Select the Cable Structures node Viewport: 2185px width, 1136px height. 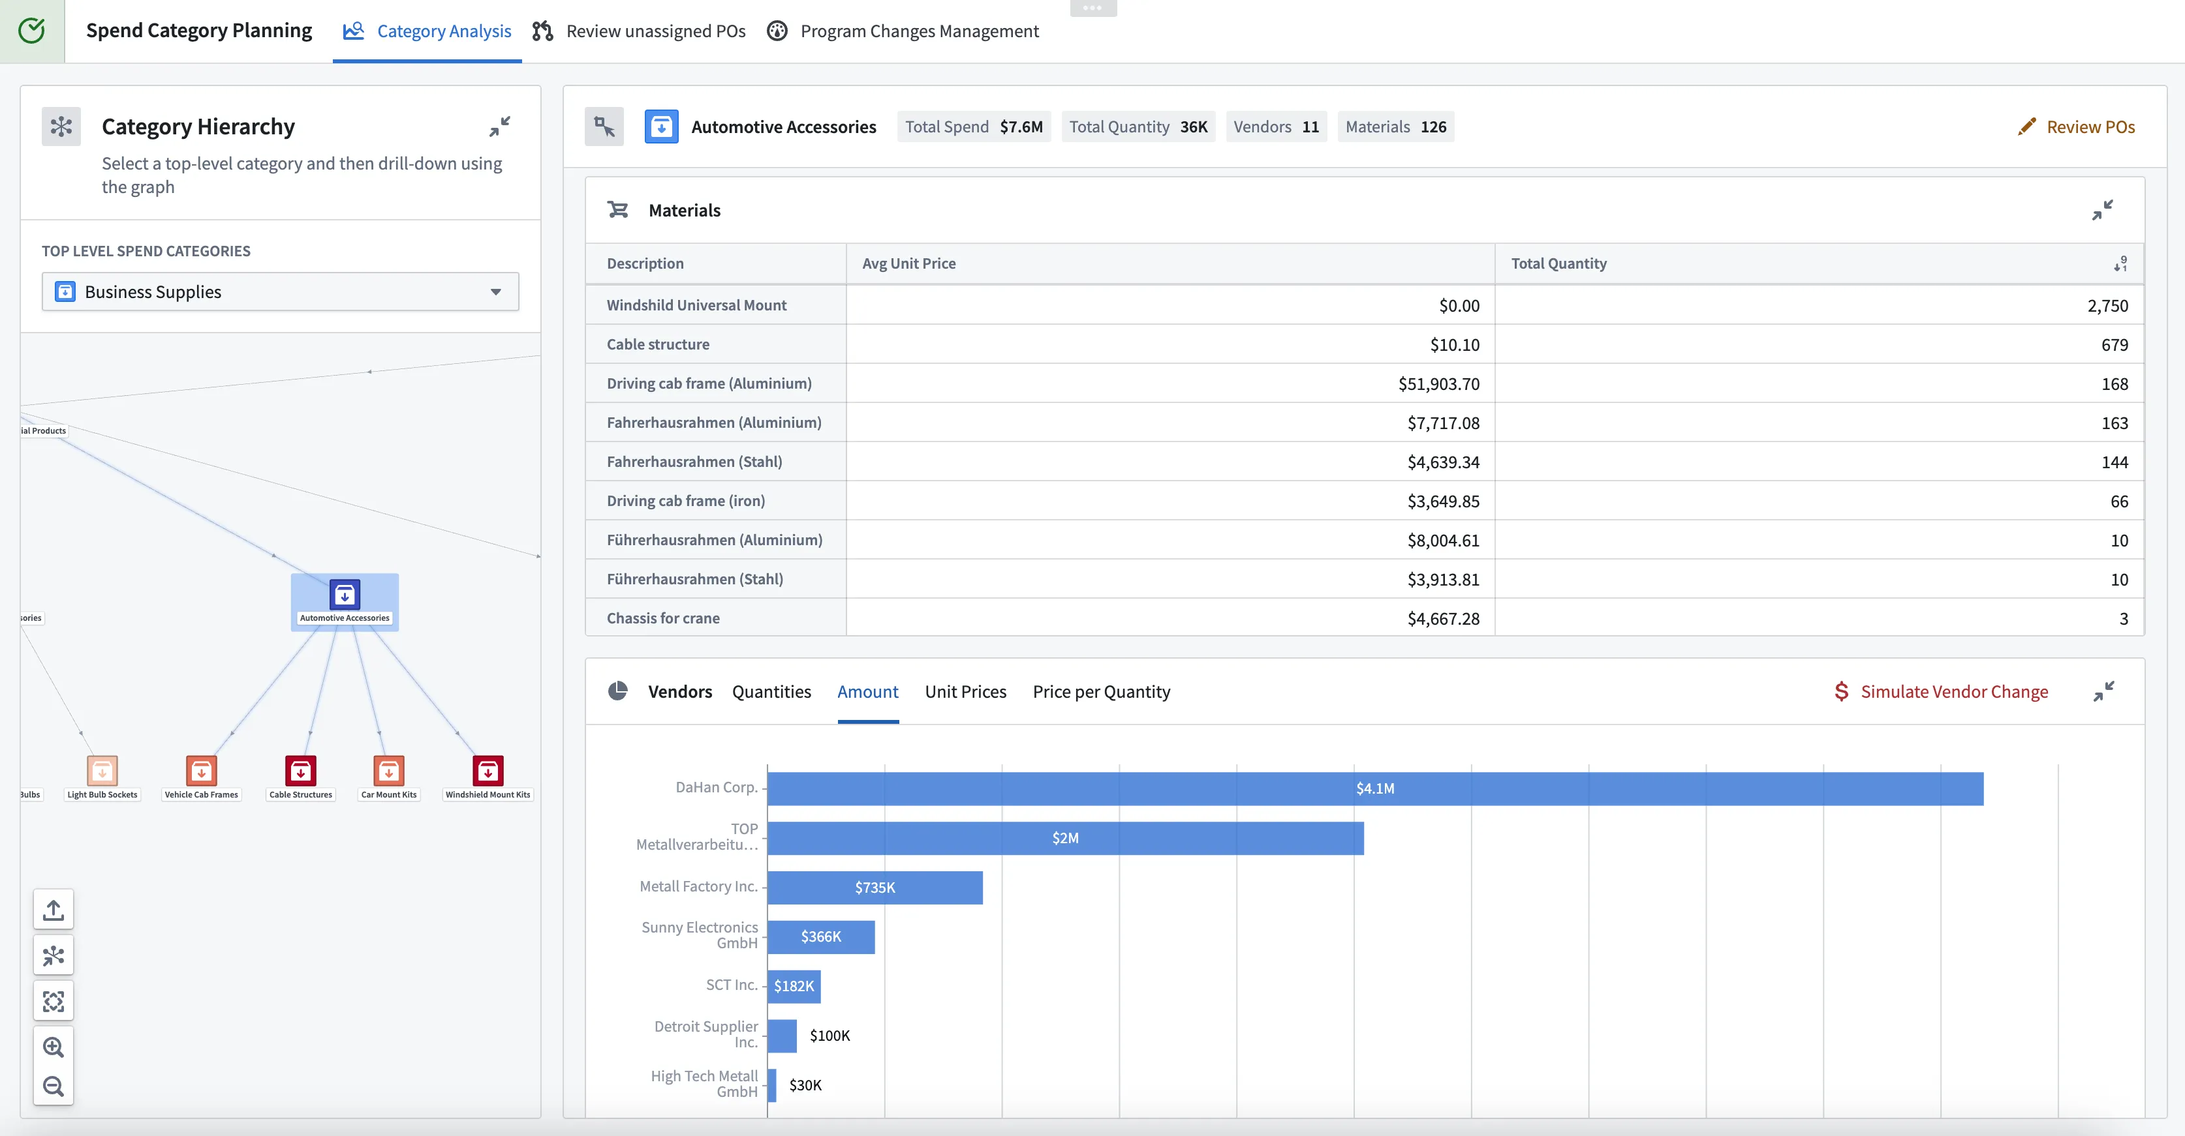pos(300,771)
